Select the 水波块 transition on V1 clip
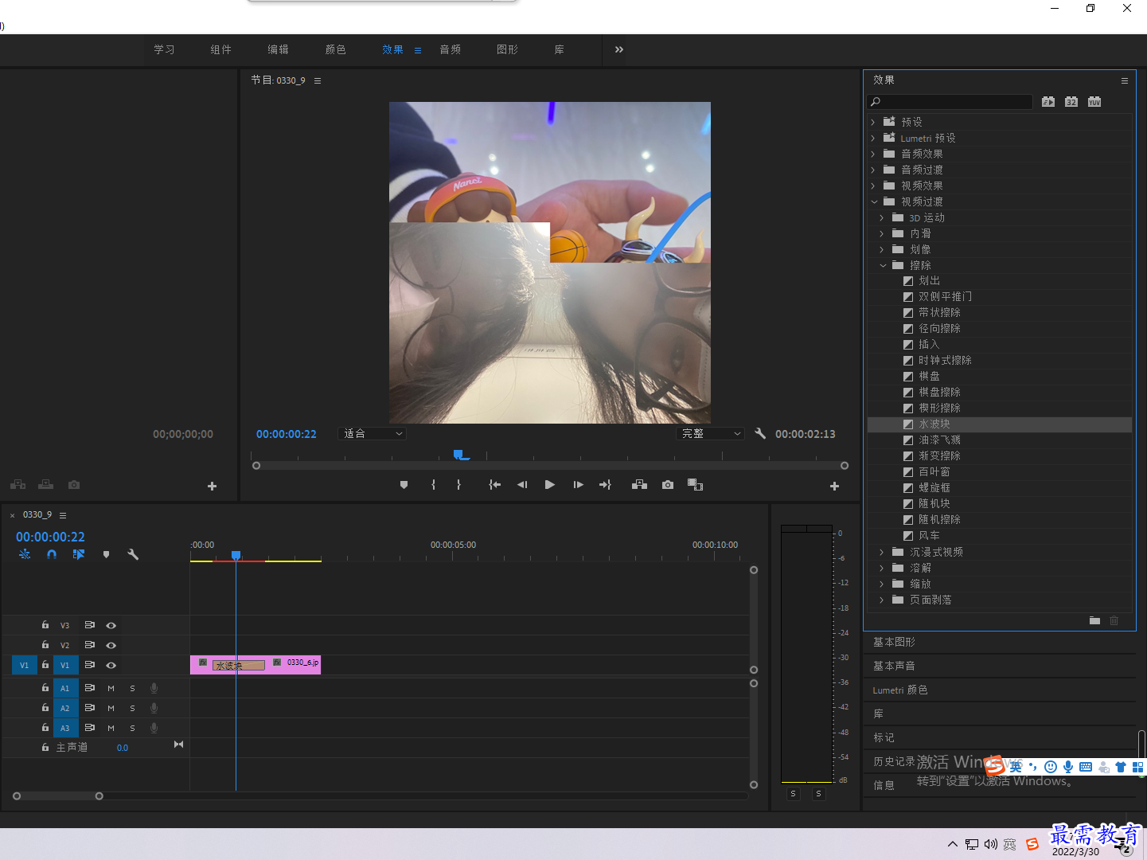 238,665
